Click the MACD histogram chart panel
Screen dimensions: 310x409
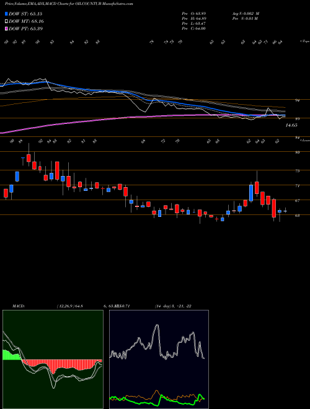click(53, 359)
